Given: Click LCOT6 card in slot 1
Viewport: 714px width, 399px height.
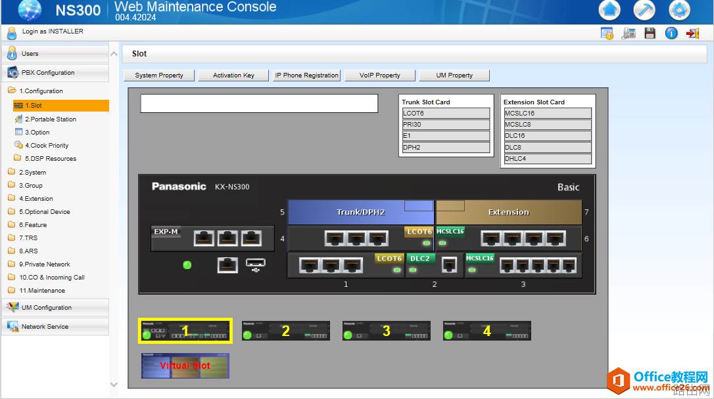Looking at the screenshot, I should (346, 265).
